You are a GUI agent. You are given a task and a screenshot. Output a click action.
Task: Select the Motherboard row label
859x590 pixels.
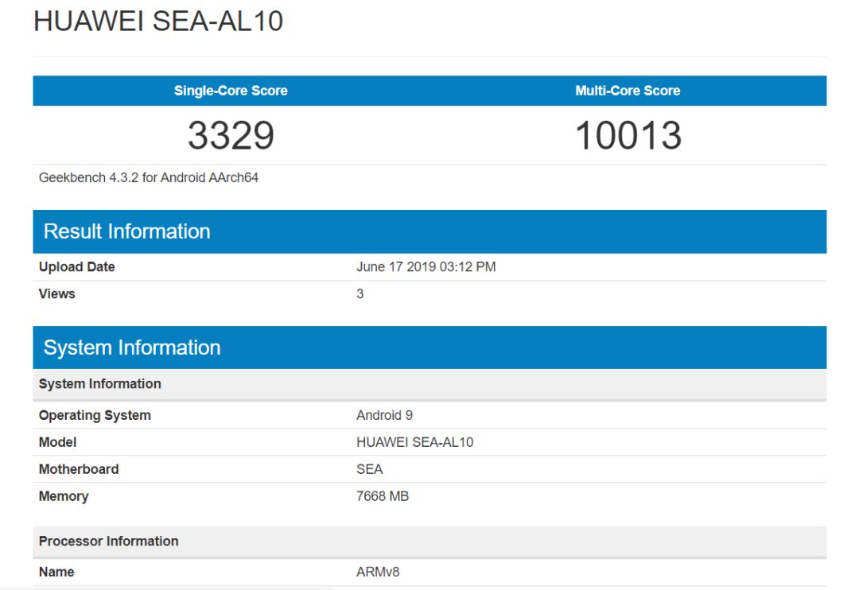click(x=79, y=469)
